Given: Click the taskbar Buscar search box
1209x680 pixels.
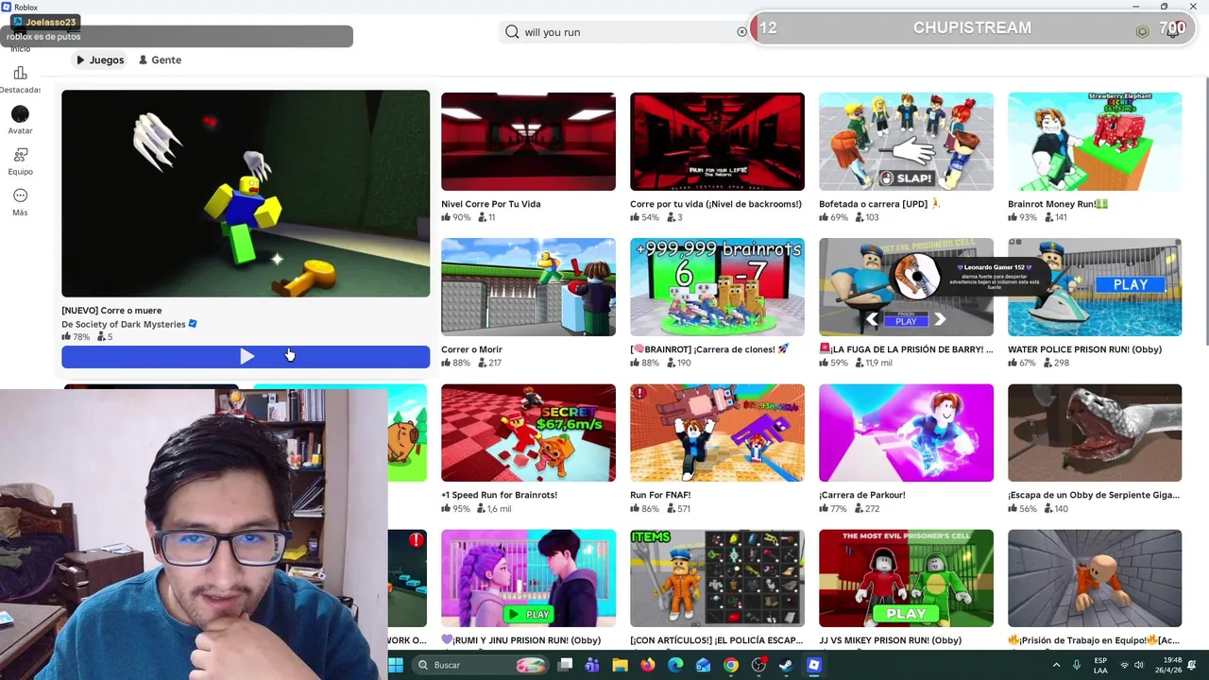Looking at the screenshot, I should click(482, 665).
